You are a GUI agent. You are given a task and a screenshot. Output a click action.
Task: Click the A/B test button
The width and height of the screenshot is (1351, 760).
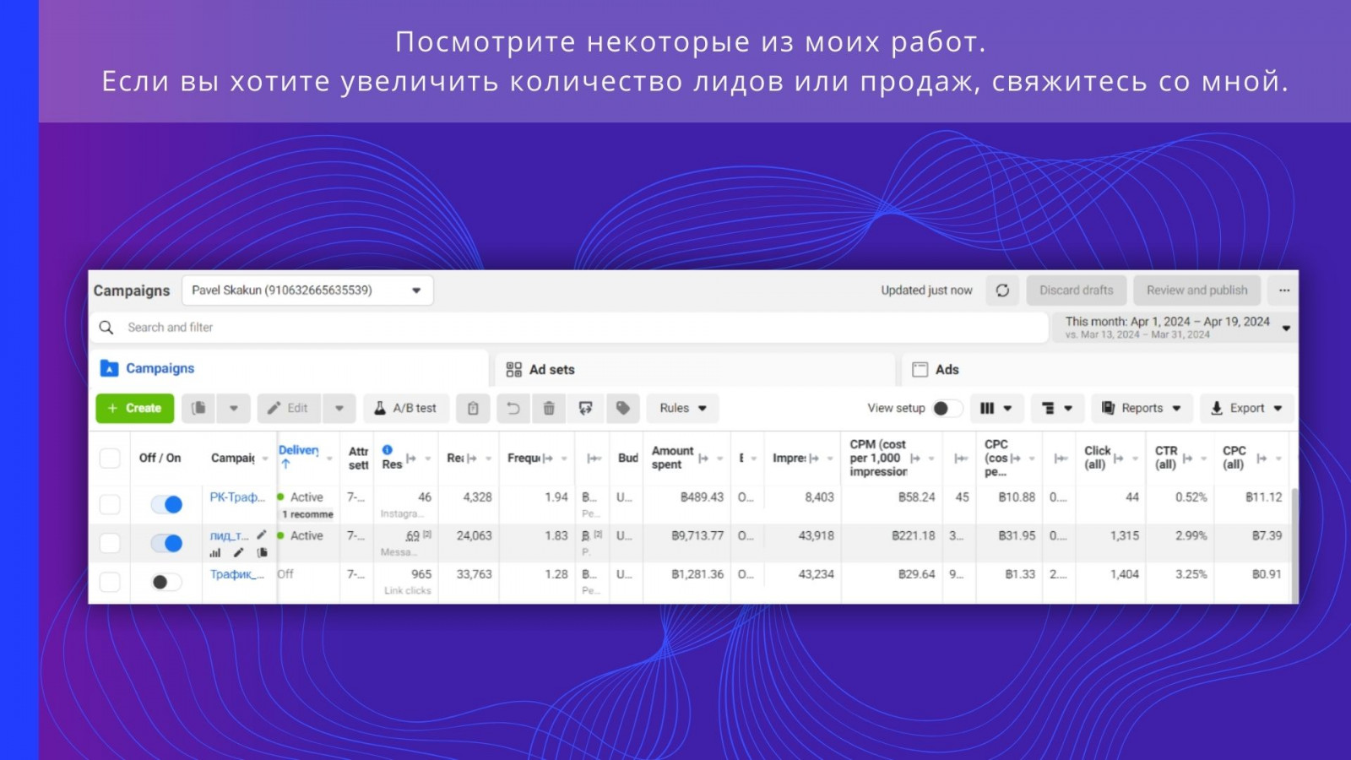(x=406, y=408)
